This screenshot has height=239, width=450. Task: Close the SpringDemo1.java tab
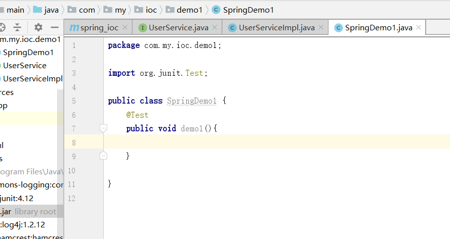[419, 27]
